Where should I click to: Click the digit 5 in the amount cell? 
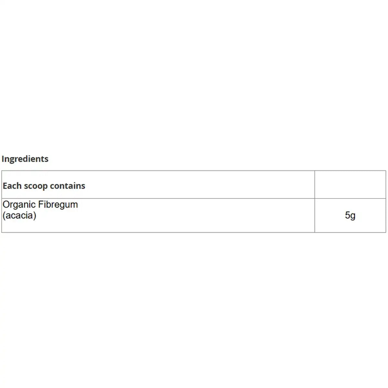348,215
